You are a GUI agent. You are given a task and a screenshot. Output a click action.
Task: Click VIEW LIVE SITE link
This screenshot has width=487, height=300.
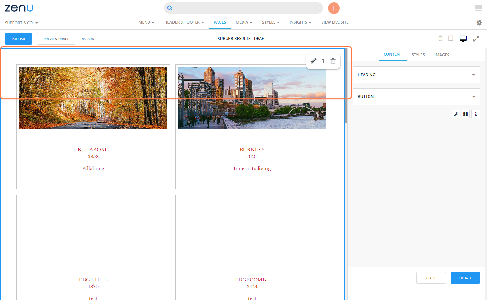335,22
